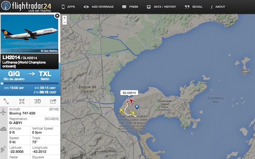Click the cloud icon next to Altitude
The width and height of the screenshot is (255, 159).
click(x=4, y=129)
